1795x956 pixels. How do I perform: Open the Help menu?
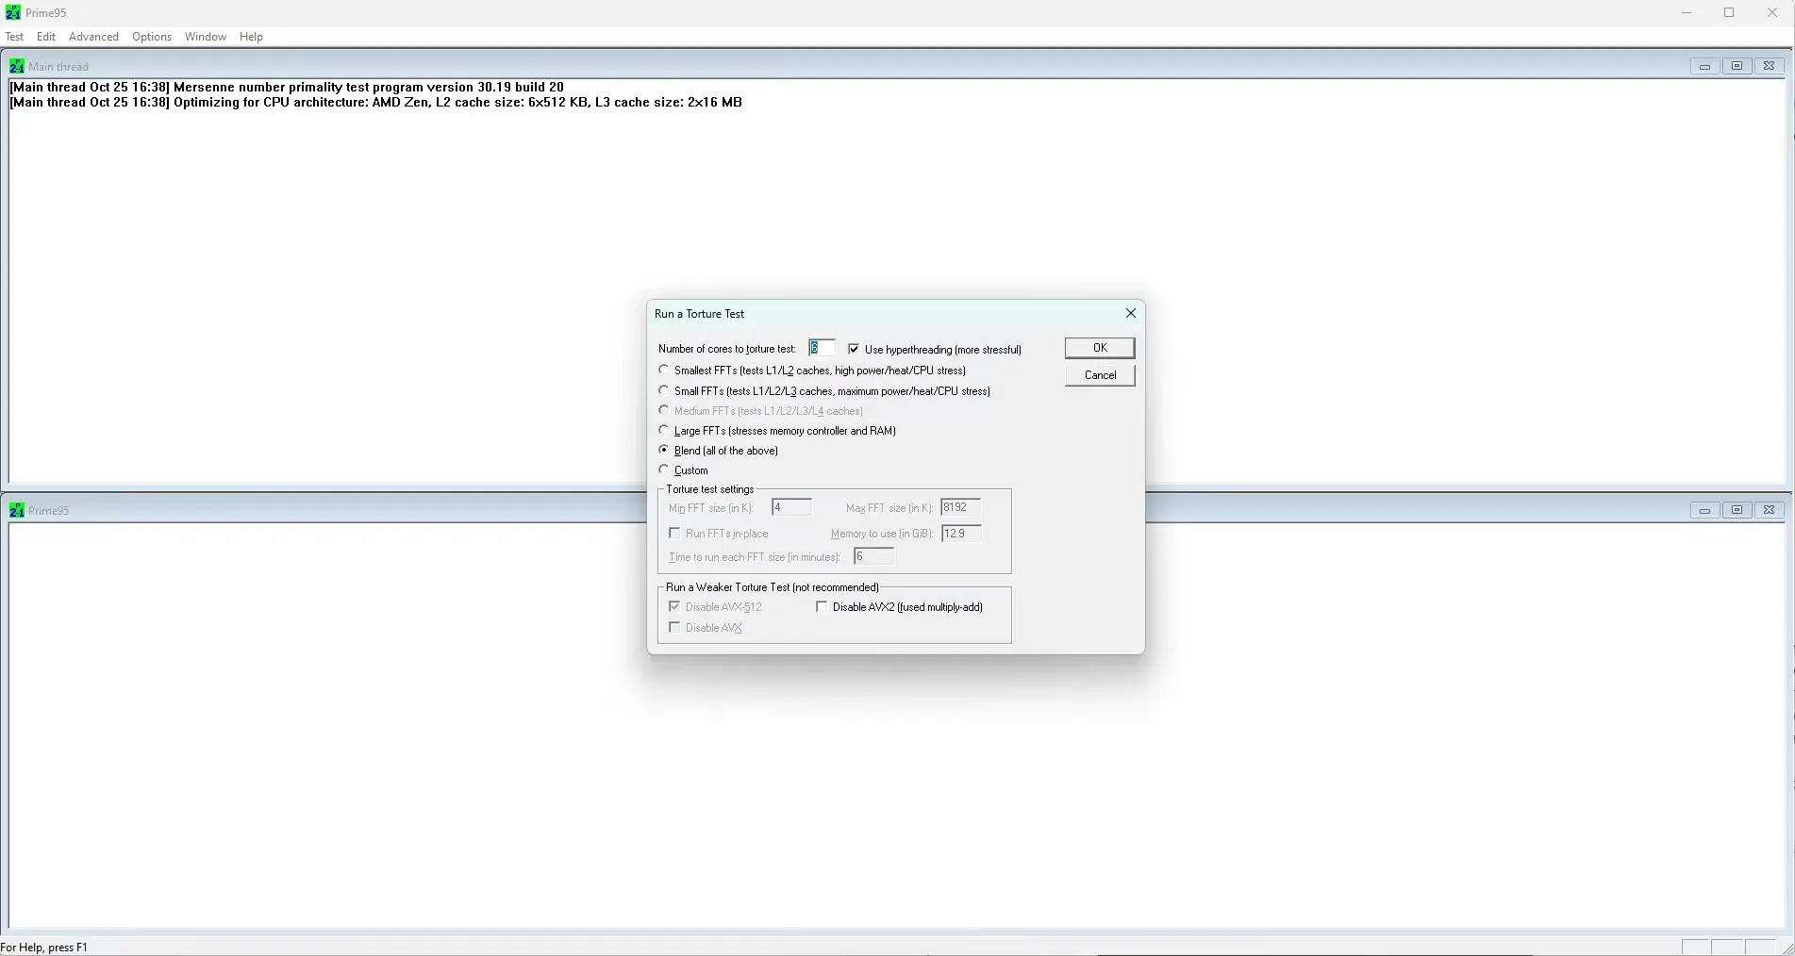251,37
